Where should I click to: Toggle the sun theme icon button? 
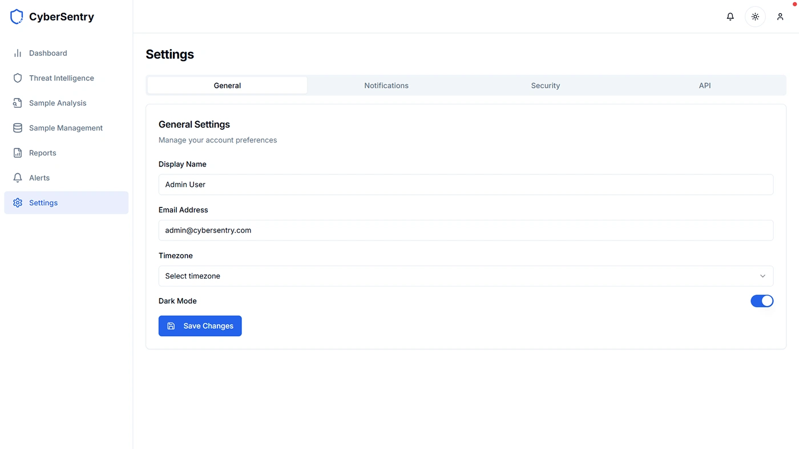click(x=755, y=17)
